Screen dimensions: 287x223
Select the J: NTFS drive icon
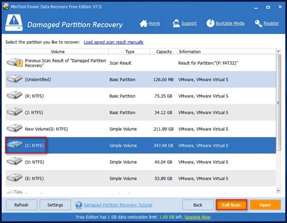click(x=15, y=112)
